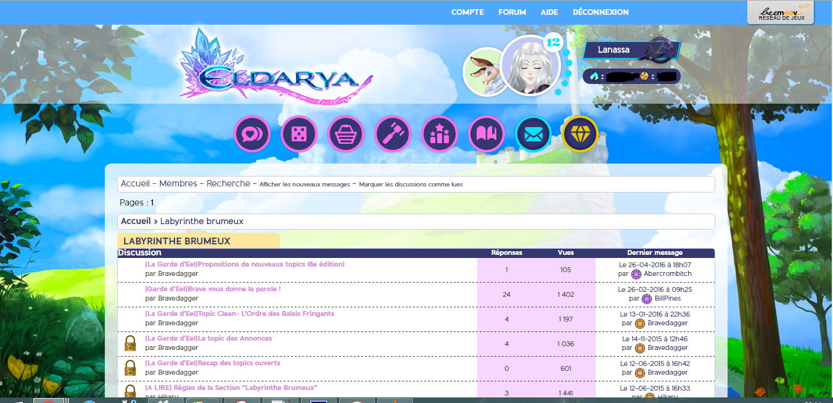
Task: Open the FORUM menu
Action: click(512, 12)
